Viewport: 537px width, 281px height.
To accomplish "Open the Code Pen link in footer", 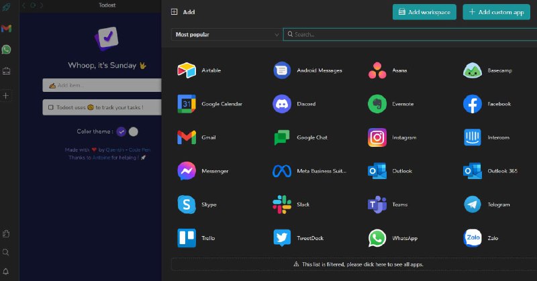I will (x=140, y=150).
